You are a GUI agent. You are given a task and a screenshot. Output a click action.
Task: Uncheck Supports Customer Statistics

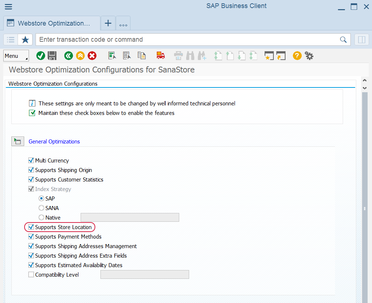click(x=31, y=180)
